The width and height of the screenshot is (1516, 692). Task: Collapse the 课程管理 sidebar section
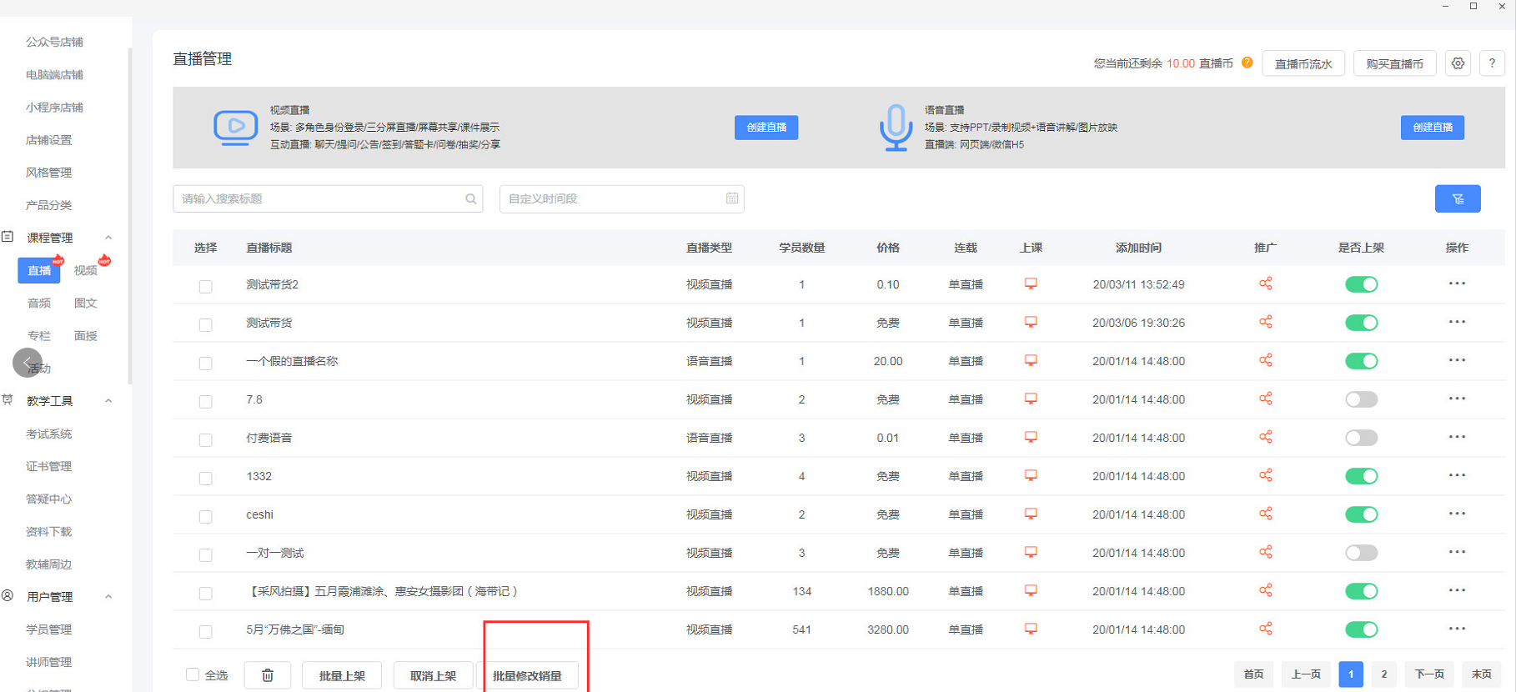pyautogui.click(x=108, y=238)
